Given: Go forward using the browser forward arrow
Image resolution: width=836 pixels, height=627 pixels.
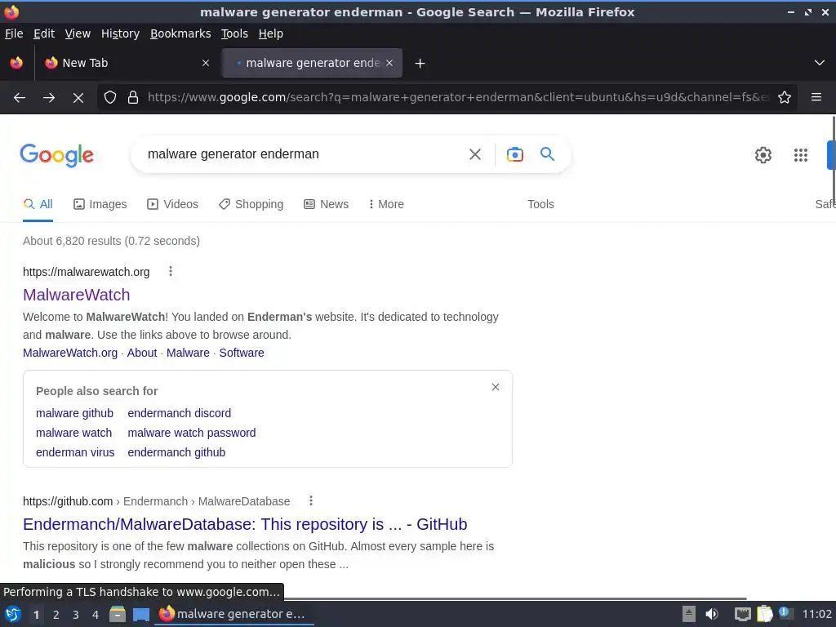Looking at the screenshot, I should click(48, 98).
